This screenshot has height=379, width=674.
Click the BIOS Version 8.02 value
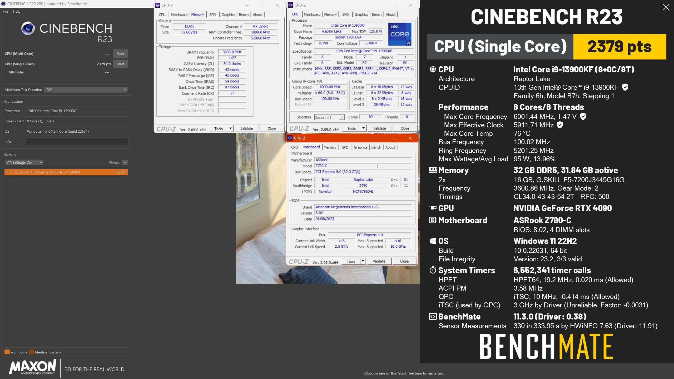(363, 213)
